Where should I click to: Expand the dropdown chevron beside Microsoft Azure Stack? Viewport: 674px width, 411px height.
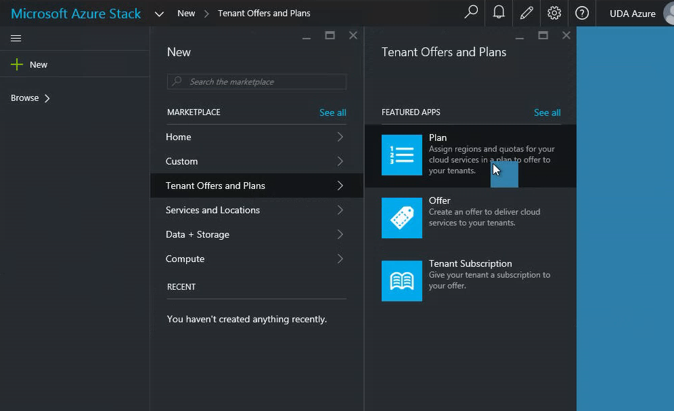coord(159,14)
